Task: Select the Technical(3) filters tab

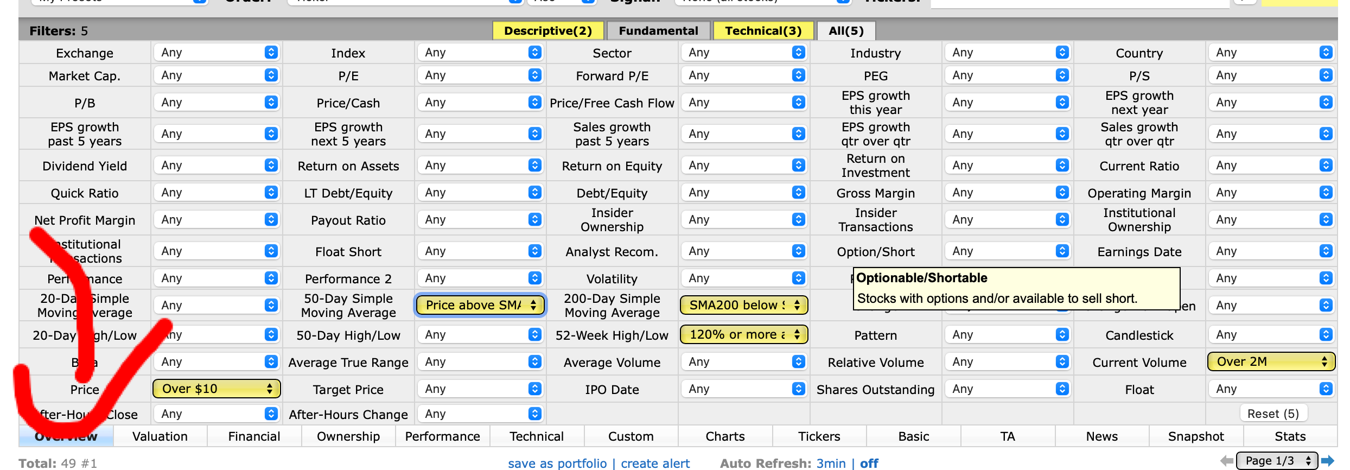Action: click(x=763, y=31)
